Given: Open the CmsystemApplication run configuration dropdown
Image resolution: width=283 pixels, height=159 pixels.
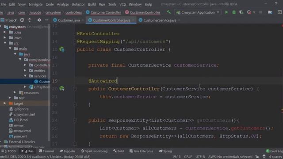Looking at the screenshot, I should point(198,12).
